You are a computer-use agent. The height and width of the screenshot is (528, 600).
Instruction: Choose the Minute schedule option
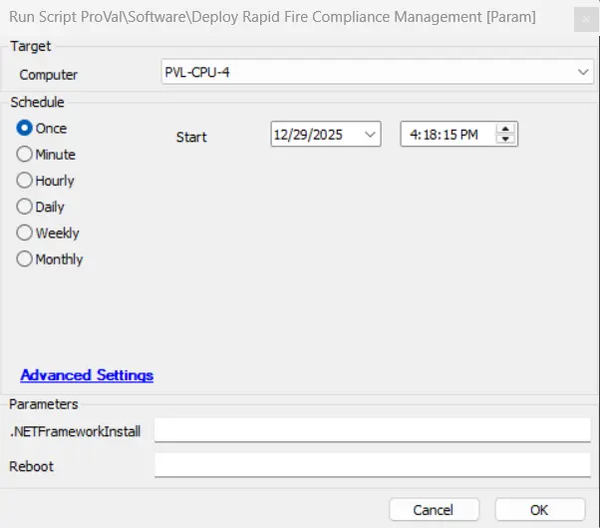pyautogui.click(x=25, y=155)
